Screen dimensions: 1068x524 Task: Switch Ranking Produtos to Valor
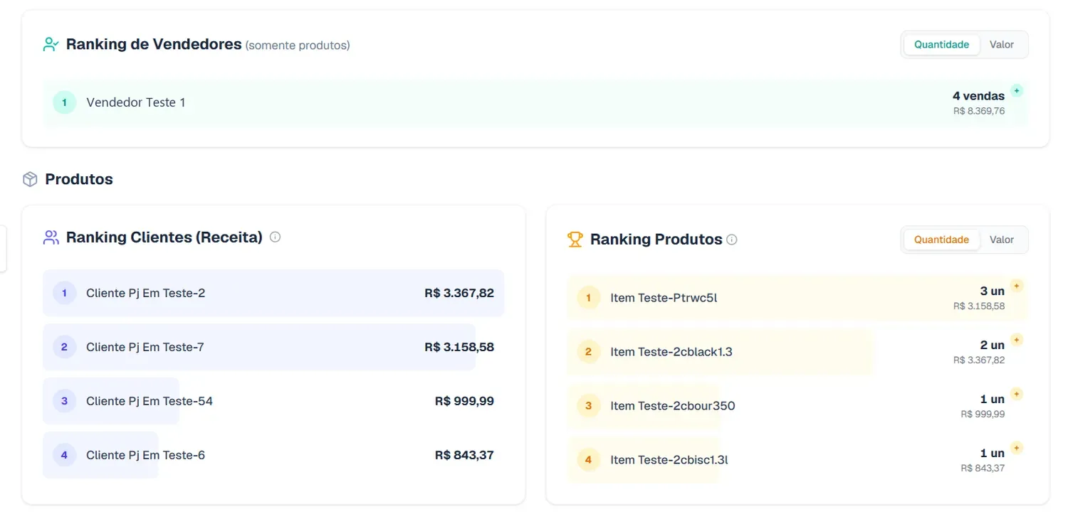tap(1002, 240)
